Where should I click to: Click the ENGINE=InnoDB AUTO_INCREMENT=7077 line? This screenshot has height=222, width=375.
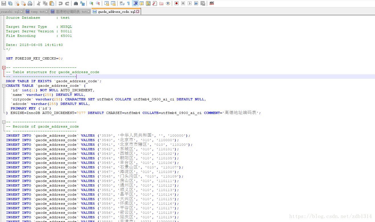point(133,113)
